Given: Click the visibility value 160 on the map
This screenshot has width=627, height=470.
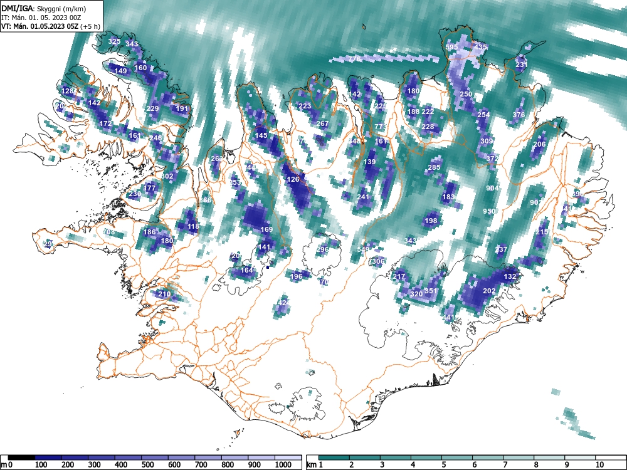Looking at the screenshot, I should 140,68.
